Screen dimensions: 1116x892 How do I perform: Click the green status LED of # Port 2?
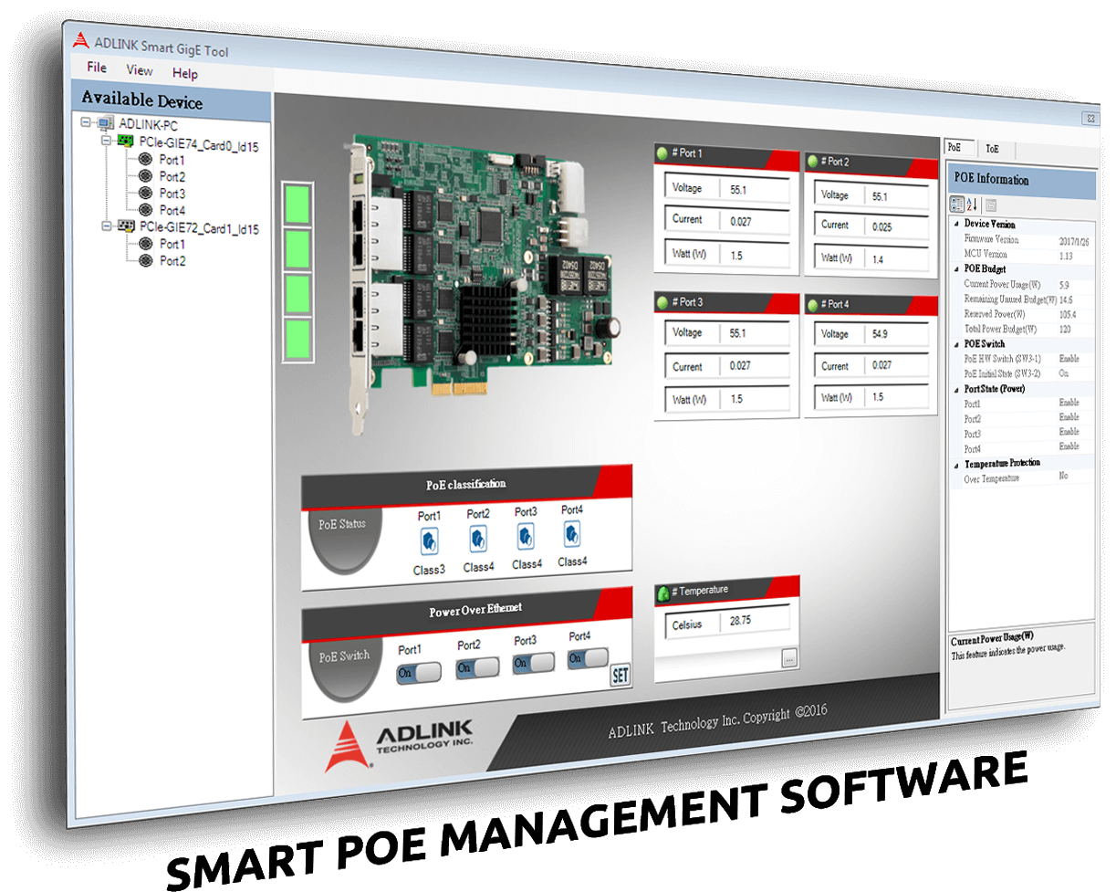pos(813,161)
